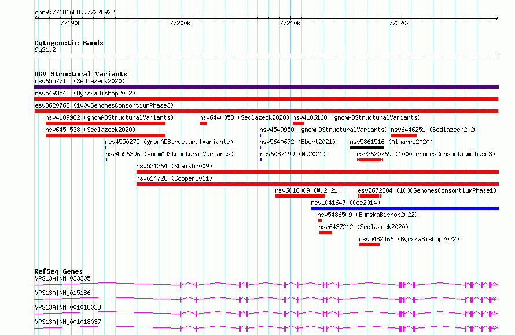Open the RefSeq Genes track title

click(58, 271)
